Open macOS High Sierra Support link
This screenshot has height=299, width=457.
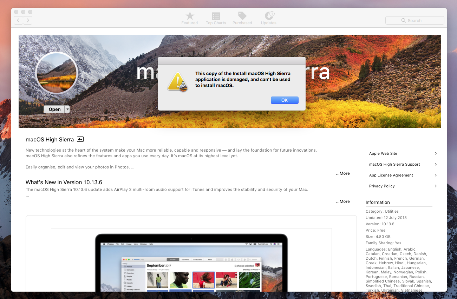click(x=394, y=164)
